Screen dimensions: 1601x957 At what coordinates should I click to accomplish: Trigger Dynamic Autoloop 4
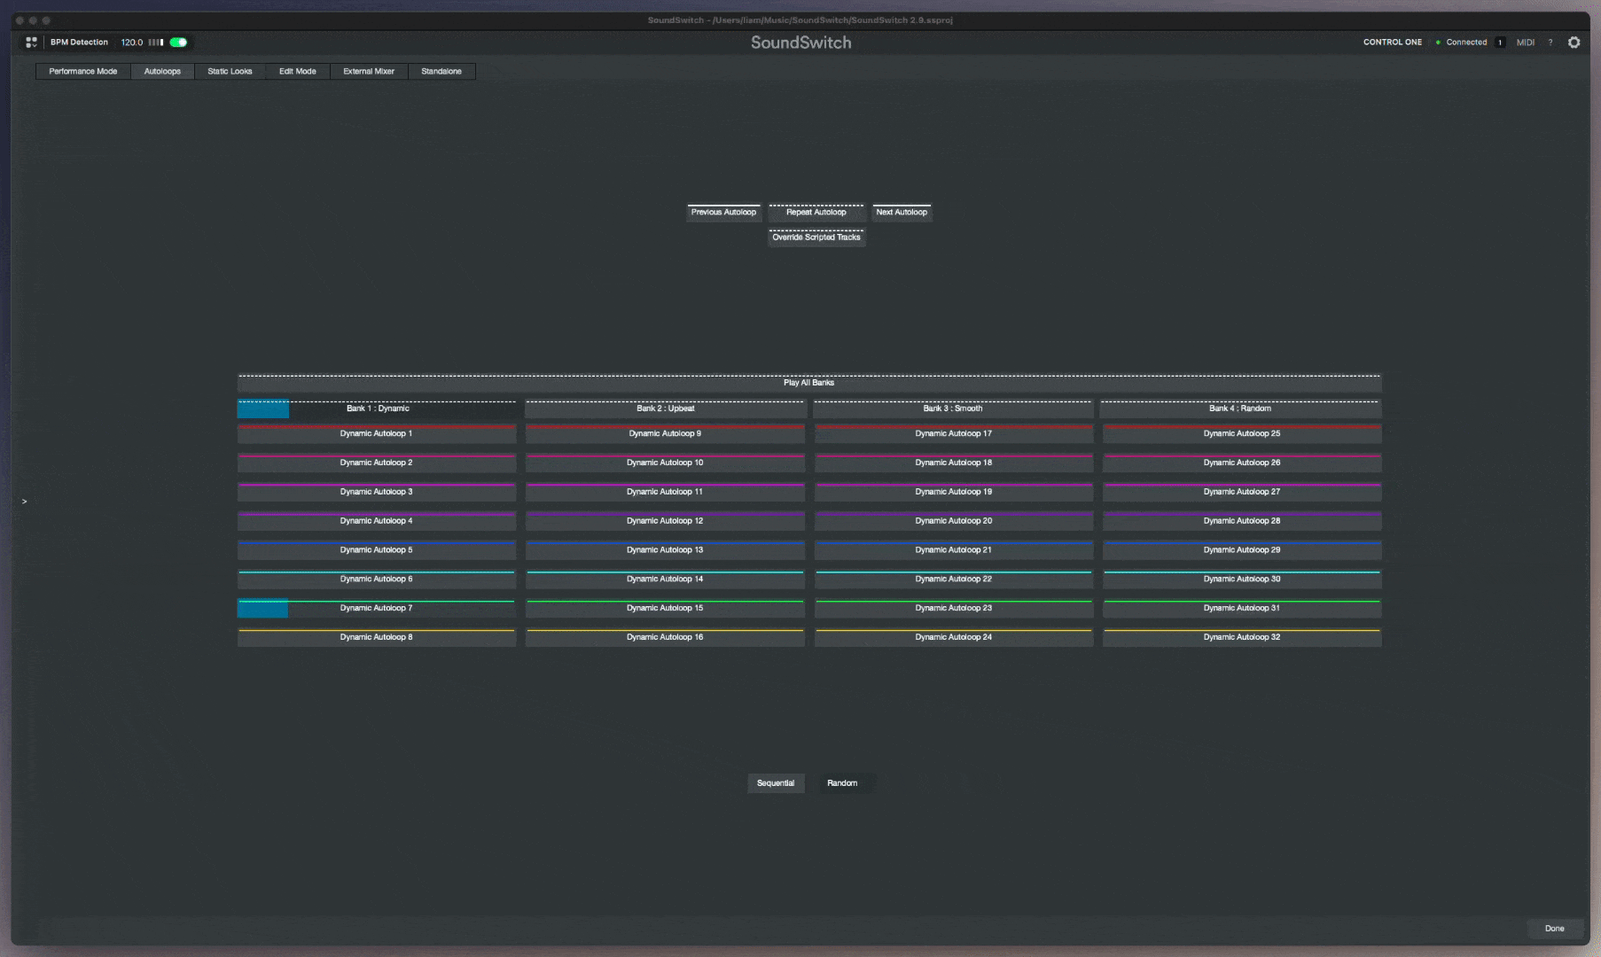coord(377,521)
